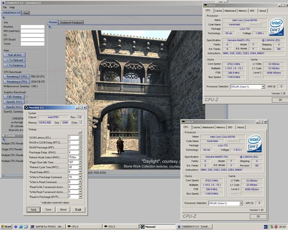Open Precharge Delay (tRAS) dropdown
Screen dimensions: 288x230
tap(80, 152)
